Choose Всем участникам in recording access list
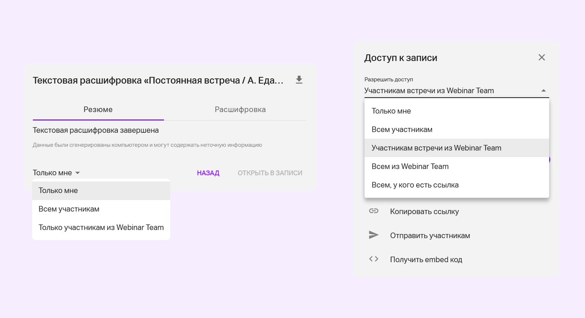This screenshot has width=585, height=318. 402,130
